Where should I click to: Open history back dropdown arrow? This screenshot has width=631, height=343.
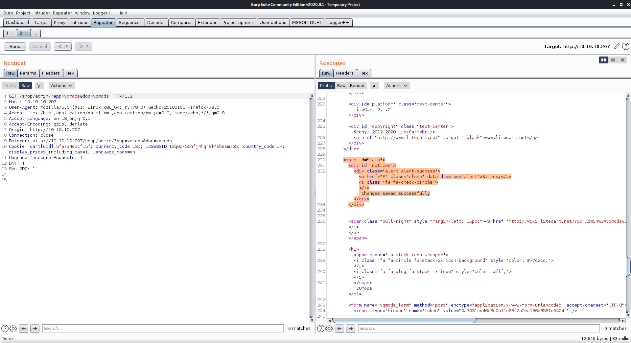point(67,46)
